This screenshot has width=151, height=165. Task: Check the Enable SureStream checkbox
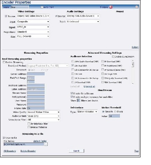pos(113,56)
